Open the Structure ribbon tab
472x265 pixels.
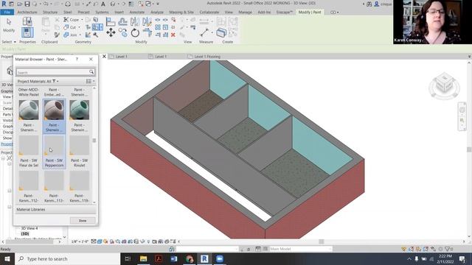point(50,12)
